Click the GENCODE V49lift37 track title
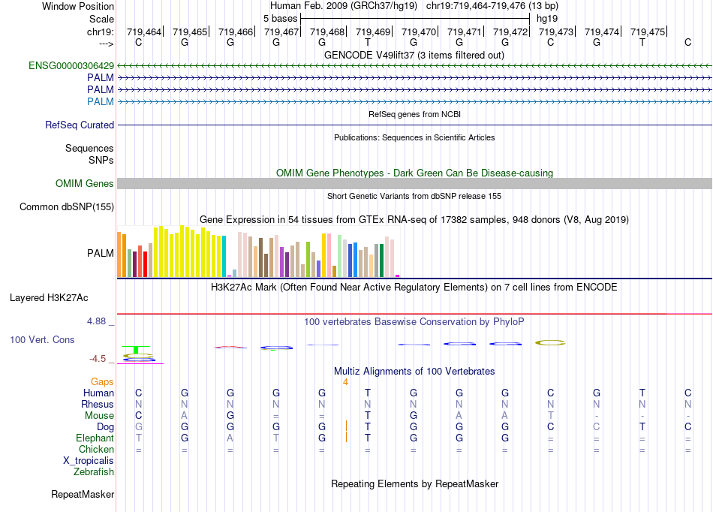713x512 pixels. tap(414, 56)
